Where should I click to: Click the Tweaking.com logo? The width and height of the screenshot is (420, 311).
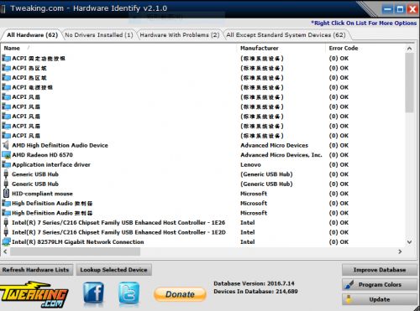(x=34, y=294)
